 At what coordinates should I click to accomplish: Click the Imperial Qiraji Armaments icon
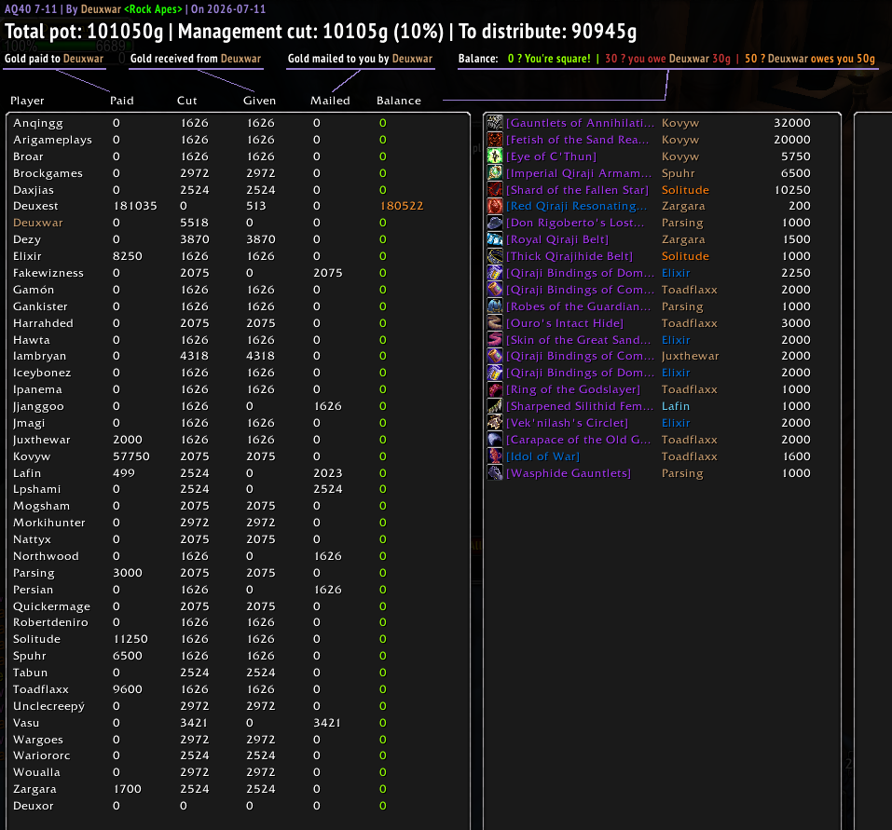click(495, 173)
